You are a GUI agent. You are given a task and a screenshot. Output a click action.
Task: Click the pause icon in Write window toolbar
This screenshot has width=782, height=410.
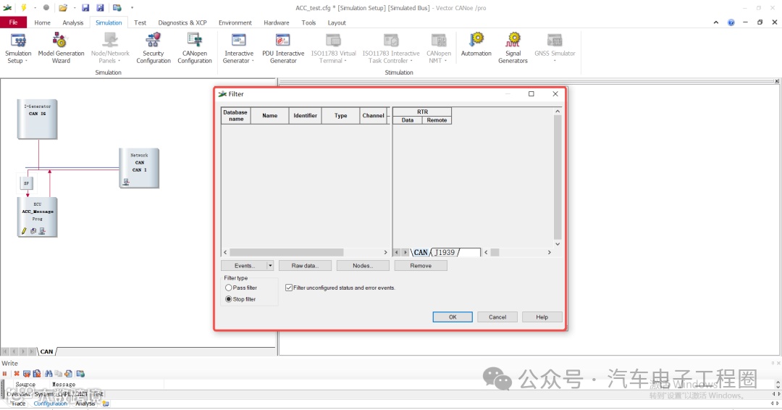pyautogui.click(x=5, y=374)
